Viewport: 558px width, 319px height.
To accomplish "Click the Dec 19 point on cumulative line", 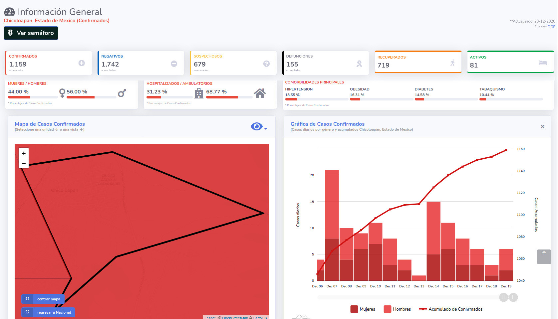I will (x=506, y=150).
